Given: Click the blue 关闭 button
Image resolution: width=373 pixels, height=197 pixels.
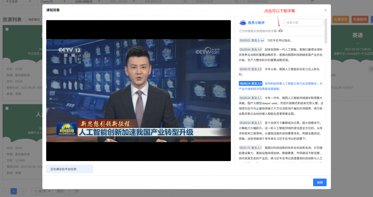Looking at the screenshot, I should (x=319, y=182).
